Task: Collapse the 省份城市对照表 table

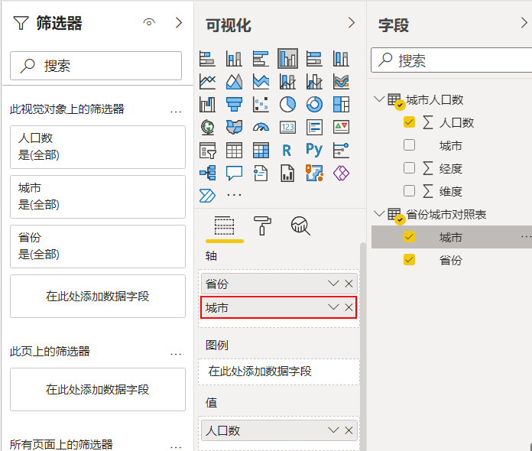Action: [x=378, y=214]
